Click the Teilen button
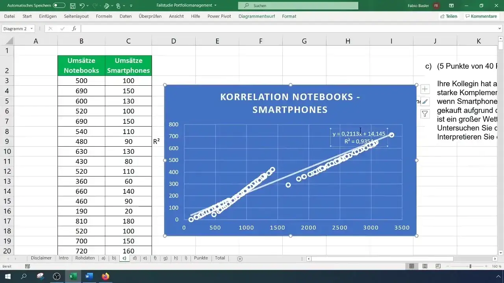This screenshot has width=504, height=283. click(448, 17)
